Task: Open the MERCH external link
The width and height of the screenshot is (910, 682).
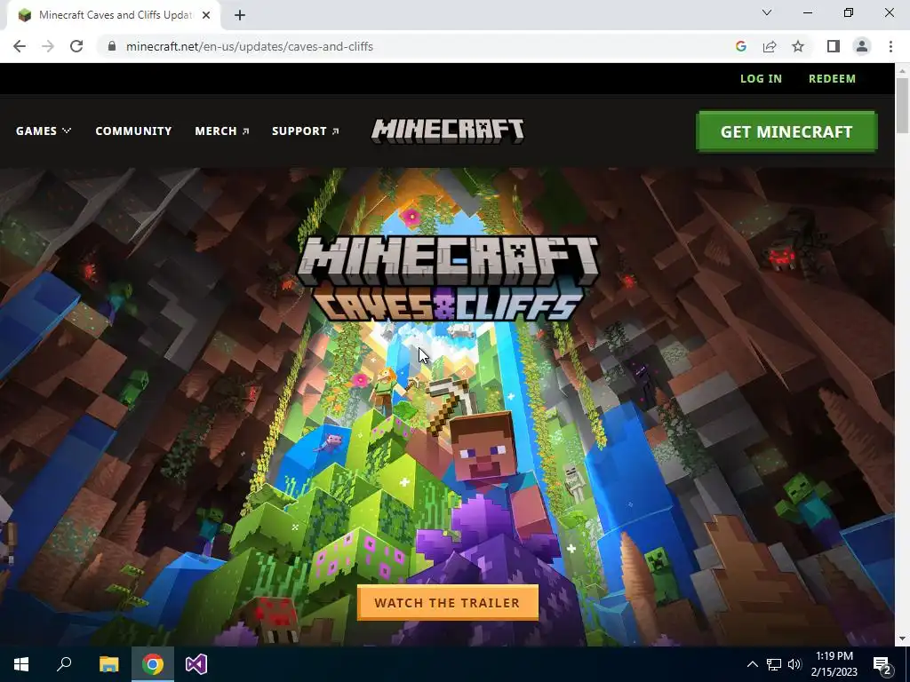Action: (x=221, y=131)
